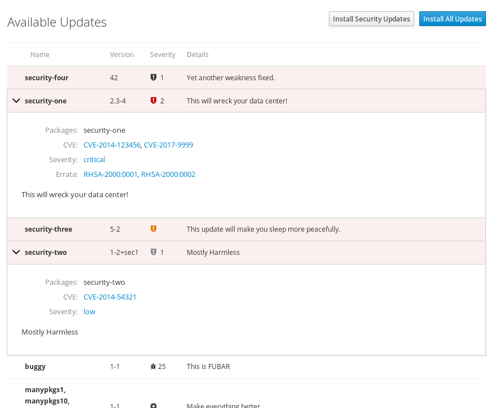This screenshot has width=491, height=408.
Task: Select the security-three package name
Action: click(x=49, y=229)
